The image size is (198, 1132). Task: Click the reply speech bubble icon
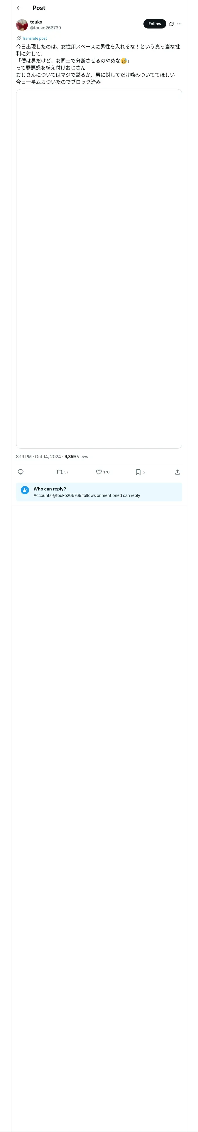[21, 472]
